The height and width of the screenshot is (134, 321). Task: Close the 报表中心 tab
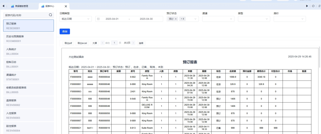66,6
